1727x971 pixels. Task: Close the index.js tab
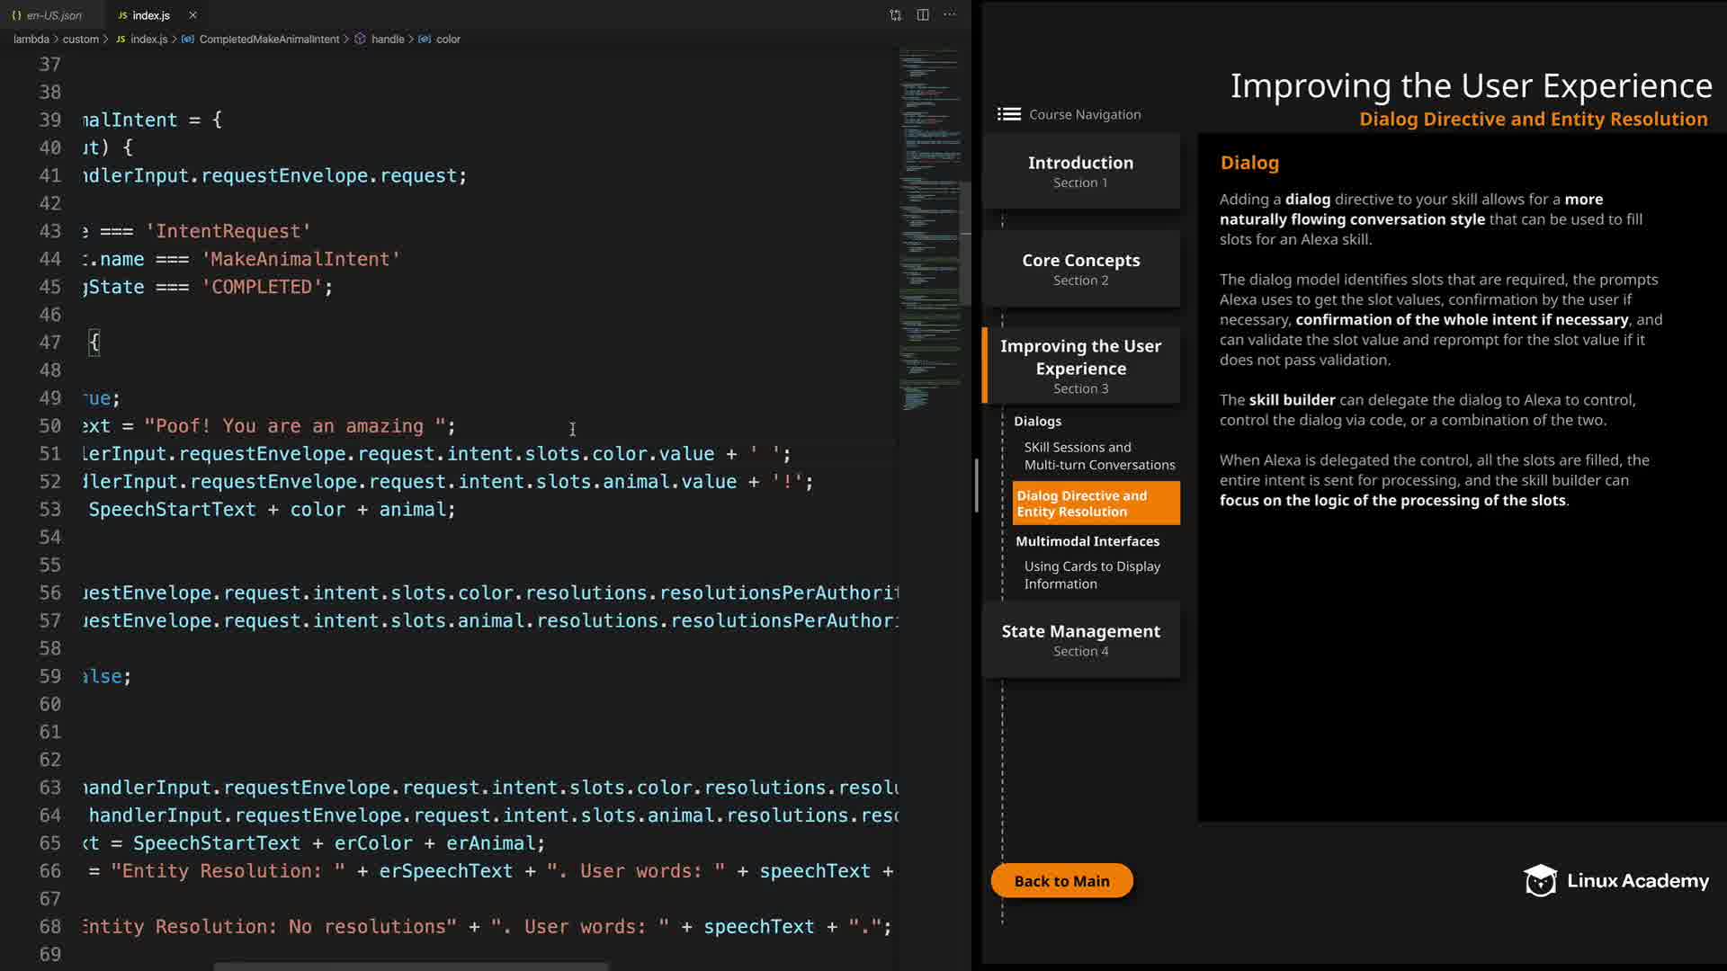192,15
